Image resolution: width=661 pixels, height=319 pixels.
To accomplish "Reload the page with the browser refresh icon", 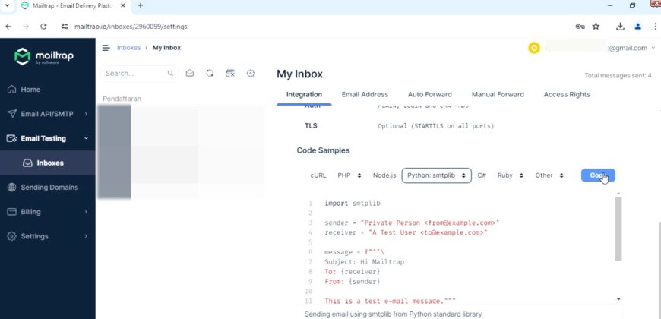I will (43, 26).
